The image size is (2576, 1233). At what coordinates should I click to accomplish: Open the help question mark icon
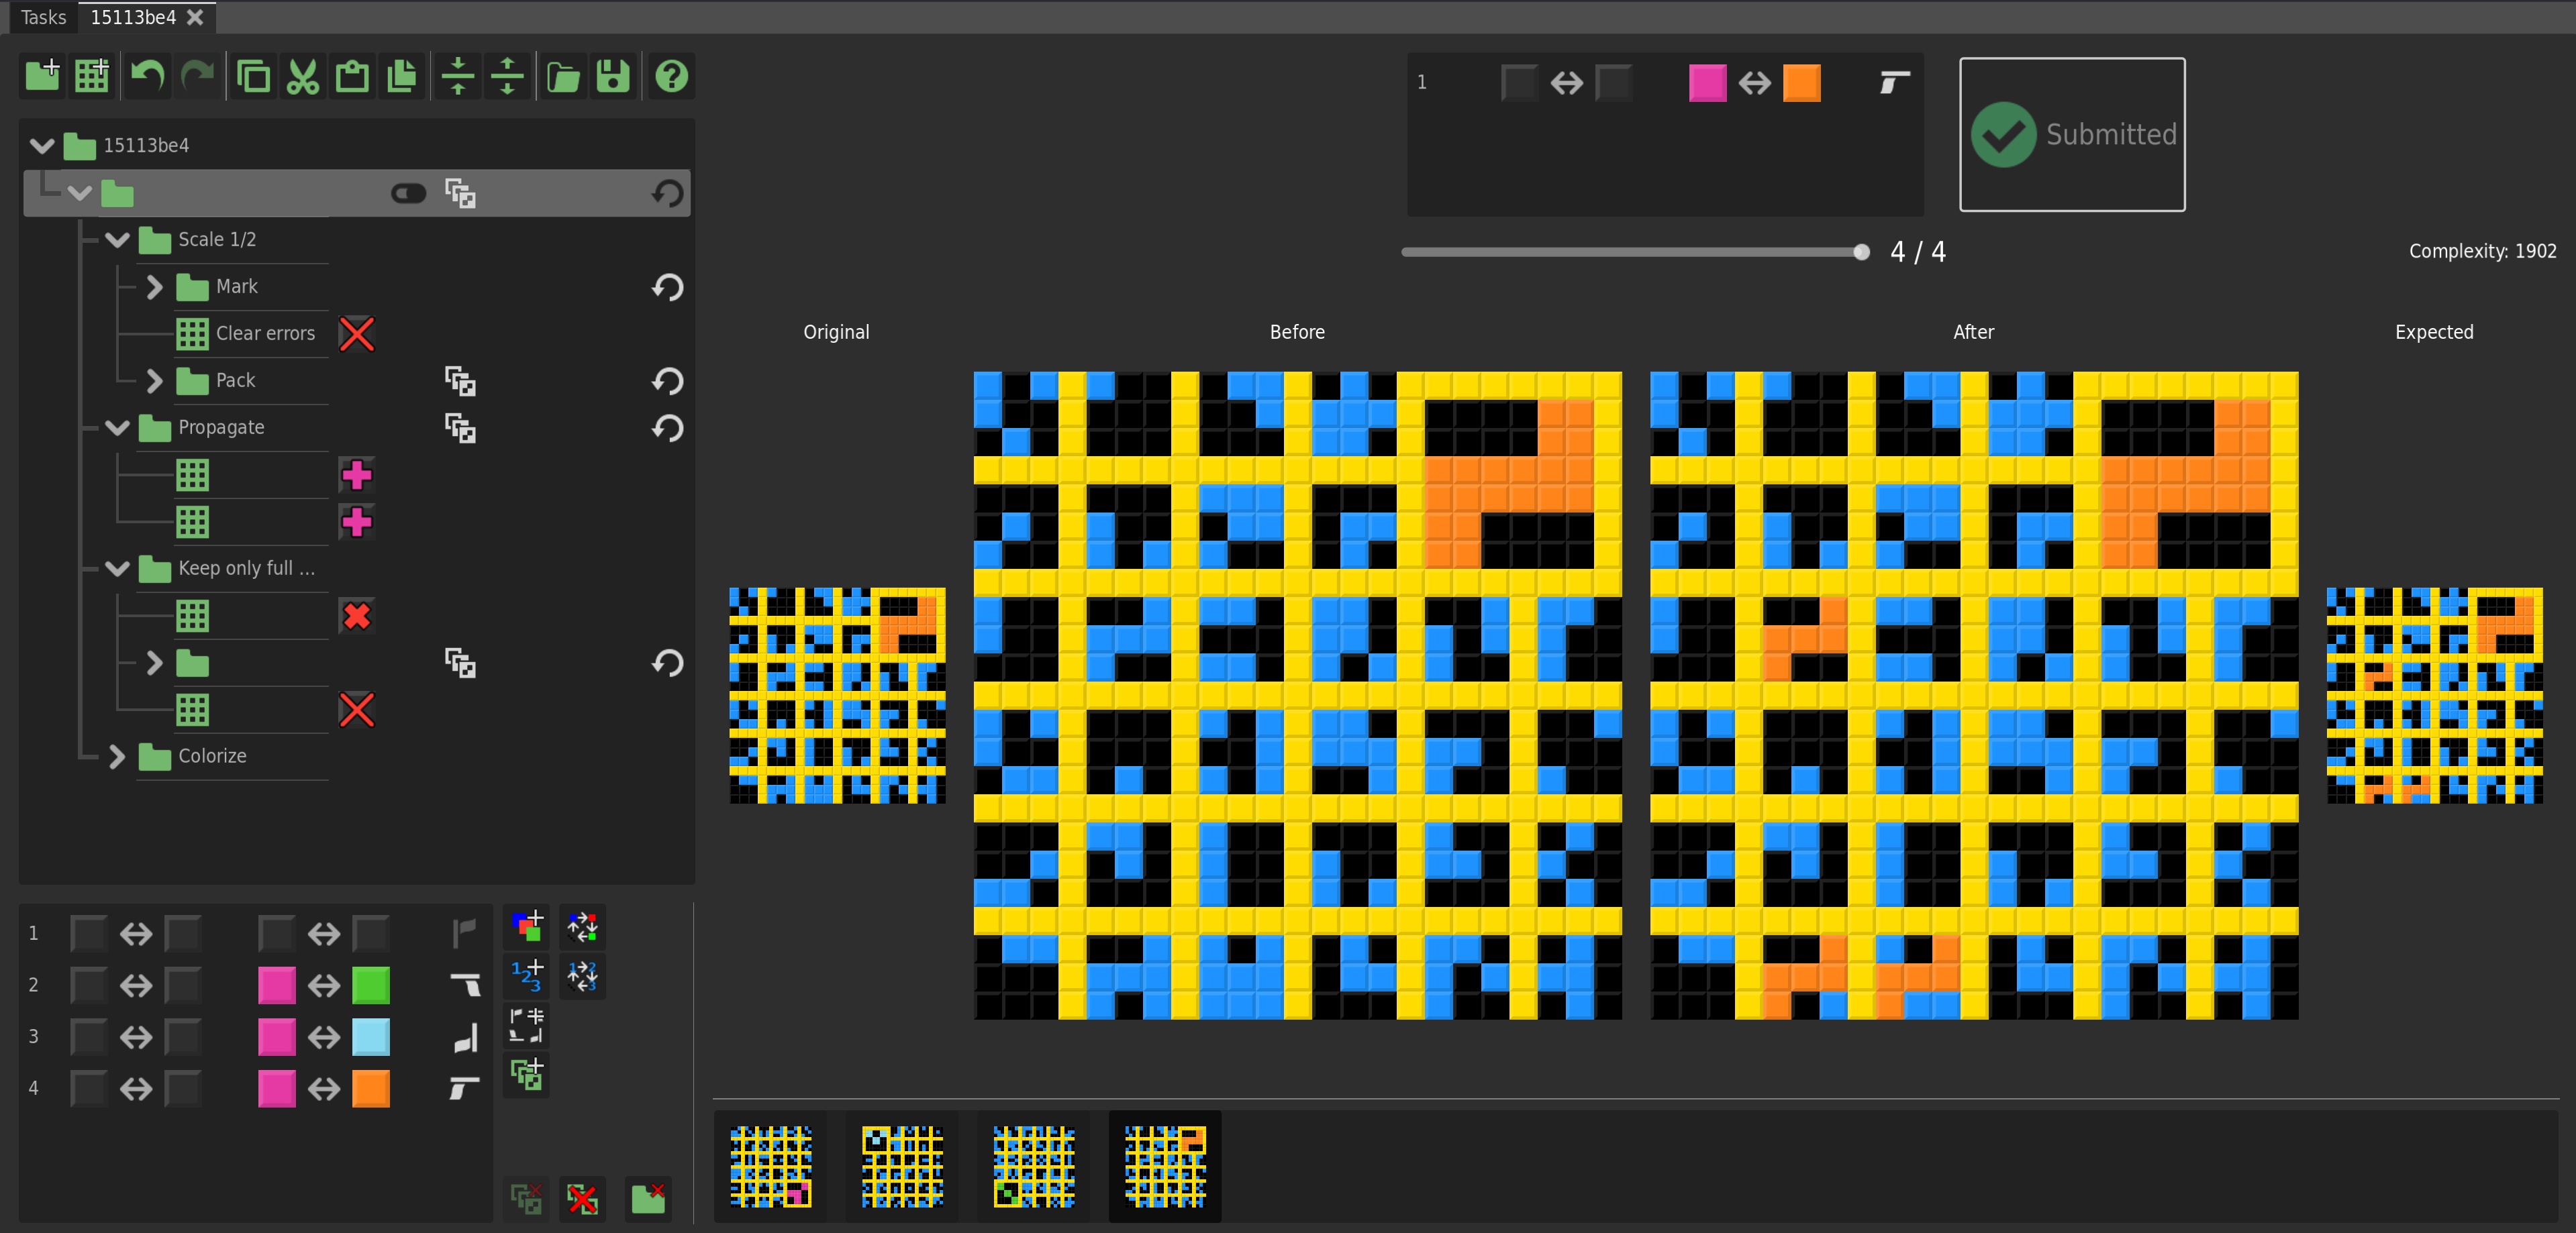(x=671, y=76)
